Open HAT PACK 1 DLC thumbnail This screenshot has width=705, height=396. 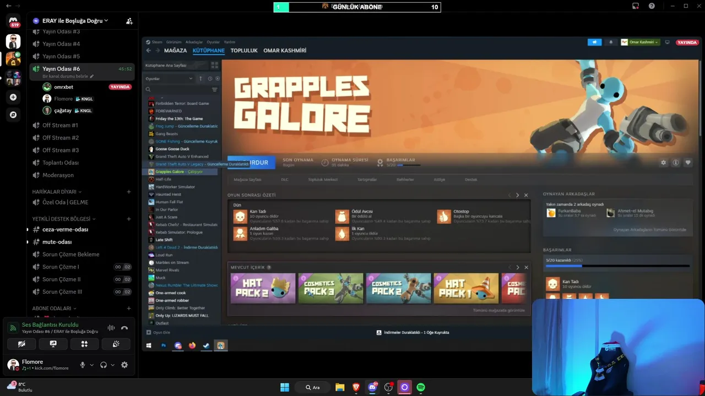click(x=466, y=288)
